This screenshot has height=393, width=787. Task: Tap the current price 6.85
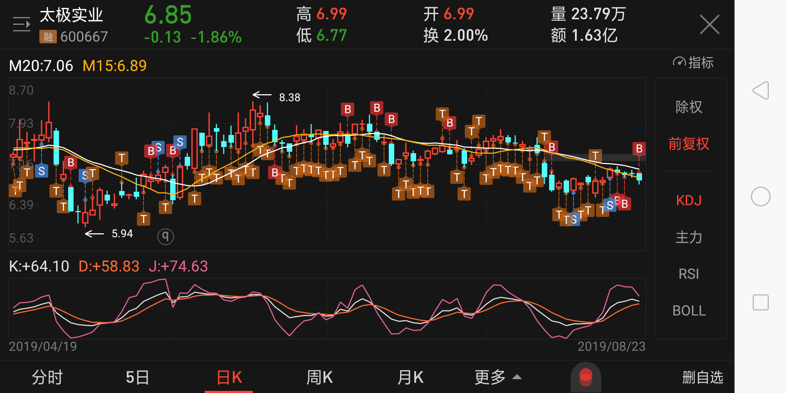click(168, 15)
